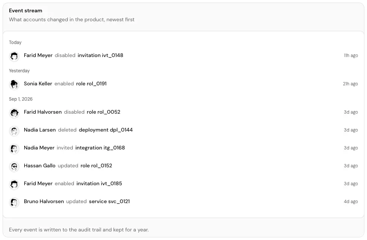Open invitation ivt_0185 link
The width and height of the screenshot is (367, 240).
click(x=99, y=184)
